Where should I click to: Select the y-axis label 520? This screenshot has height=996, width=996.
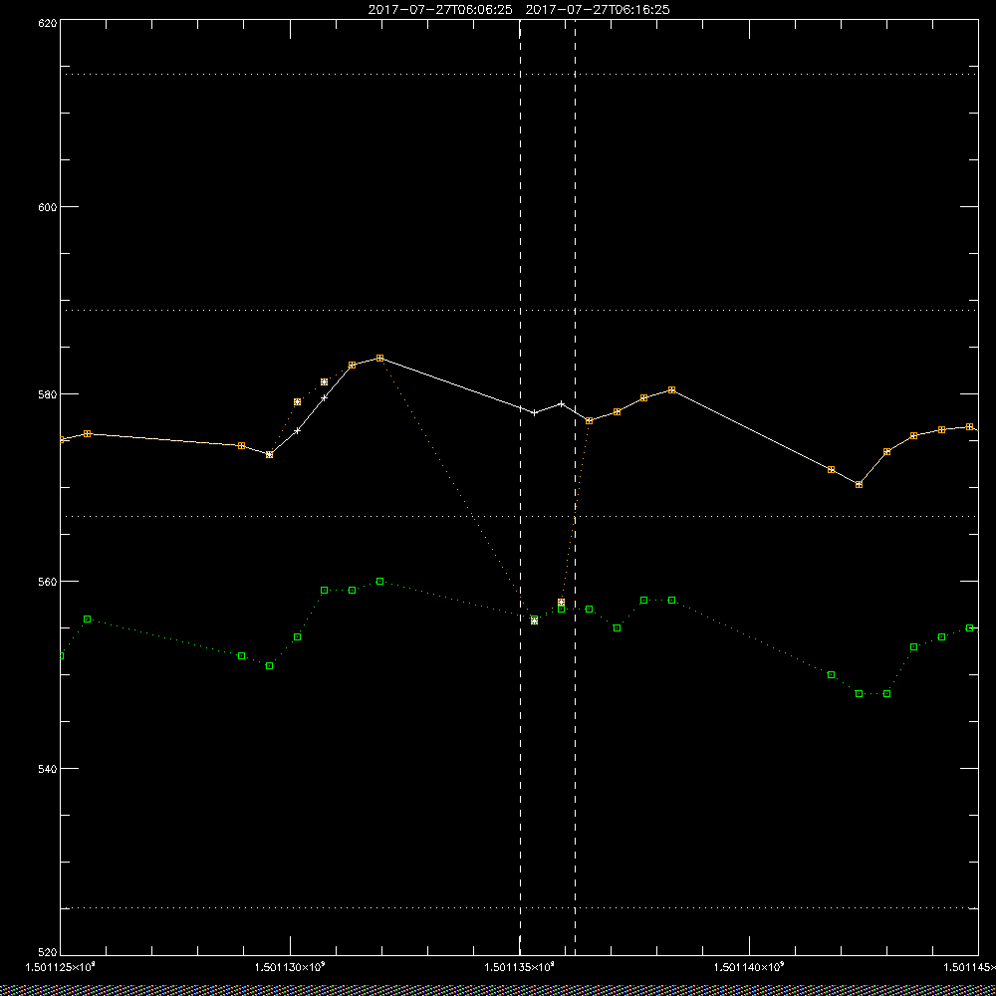[48, 953]
